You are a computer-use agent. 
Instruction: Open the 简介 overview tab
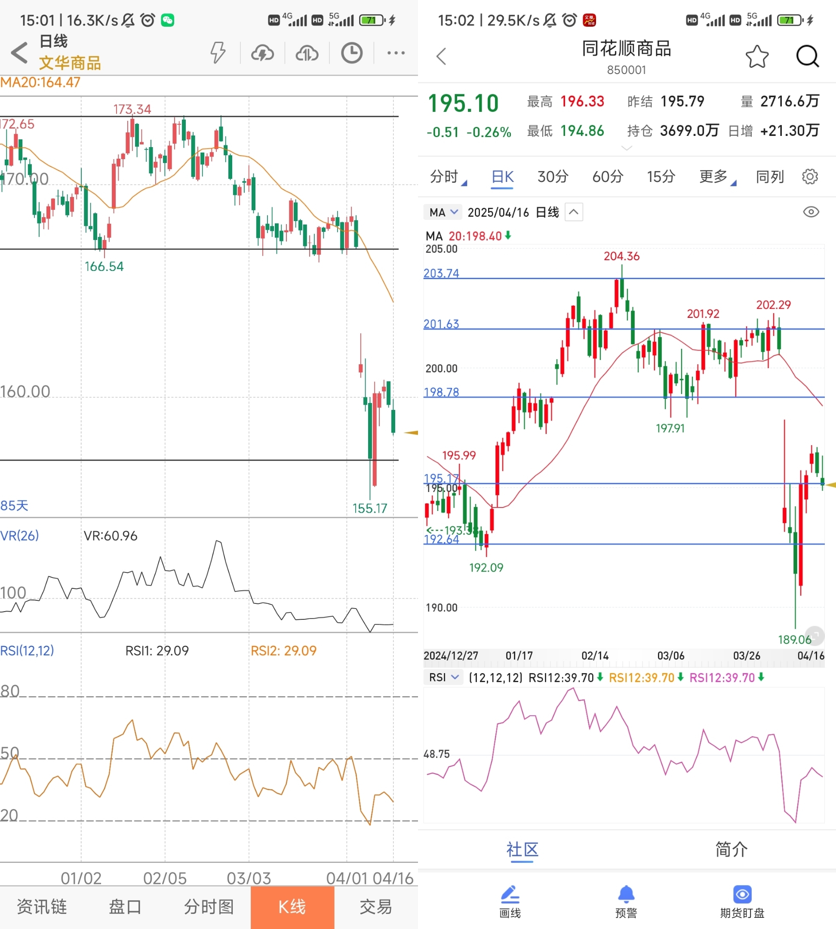[731, 849]
